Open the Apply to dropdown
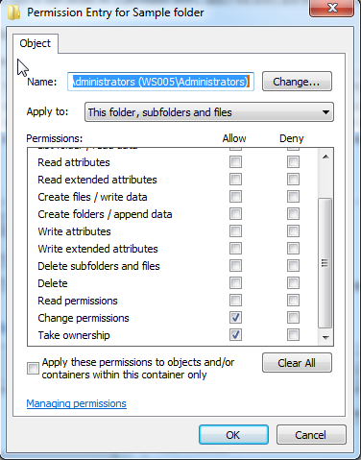Viewport: 361px width, 460px height. pyautogui.click(x=209, y=112)
